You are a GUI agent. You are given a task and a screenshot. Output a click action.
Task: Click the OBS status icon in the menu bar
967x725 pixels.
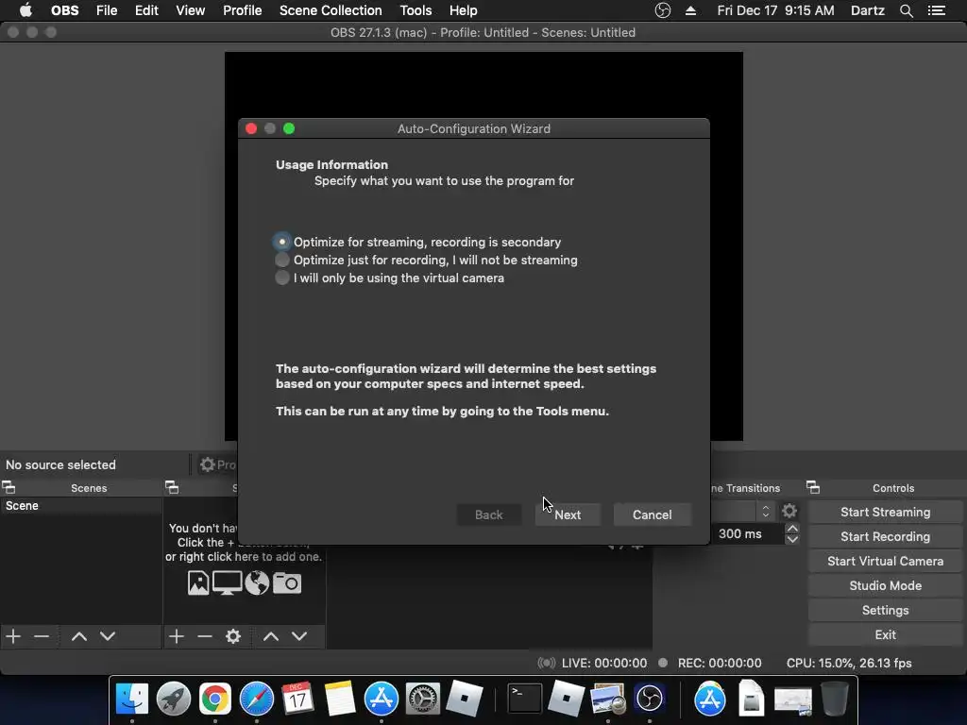pos(662,10)
